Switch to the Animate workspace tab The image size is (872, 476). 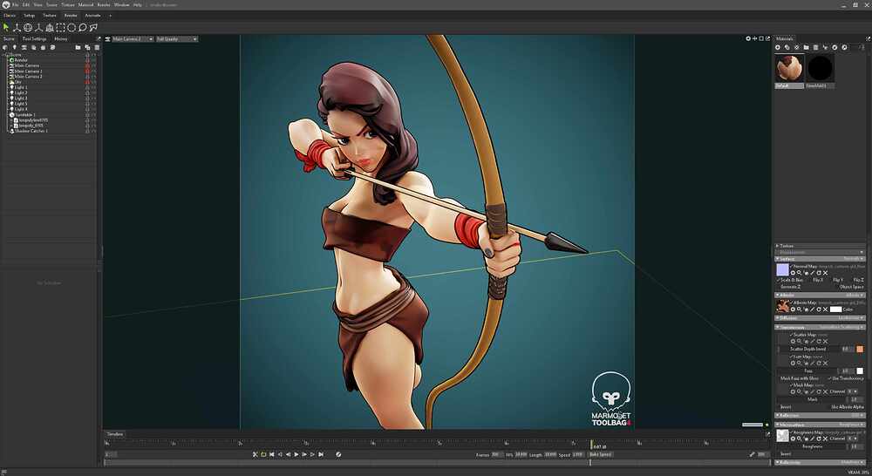(92, 15)
